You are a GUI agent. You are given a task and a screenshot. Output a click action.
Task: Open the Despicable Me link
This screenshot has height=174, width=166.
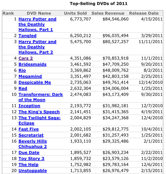[x=35, y=83]
